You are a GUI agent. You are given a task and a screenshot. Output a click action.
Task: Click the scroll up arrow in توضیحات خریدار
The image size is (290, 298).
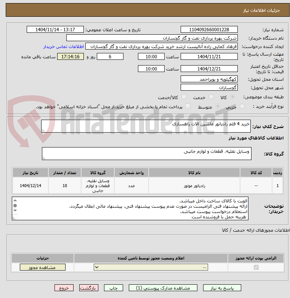click(x=15, y=200)
